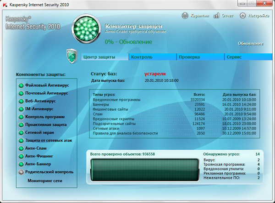Click the Карантин label in header

point(199,16)
